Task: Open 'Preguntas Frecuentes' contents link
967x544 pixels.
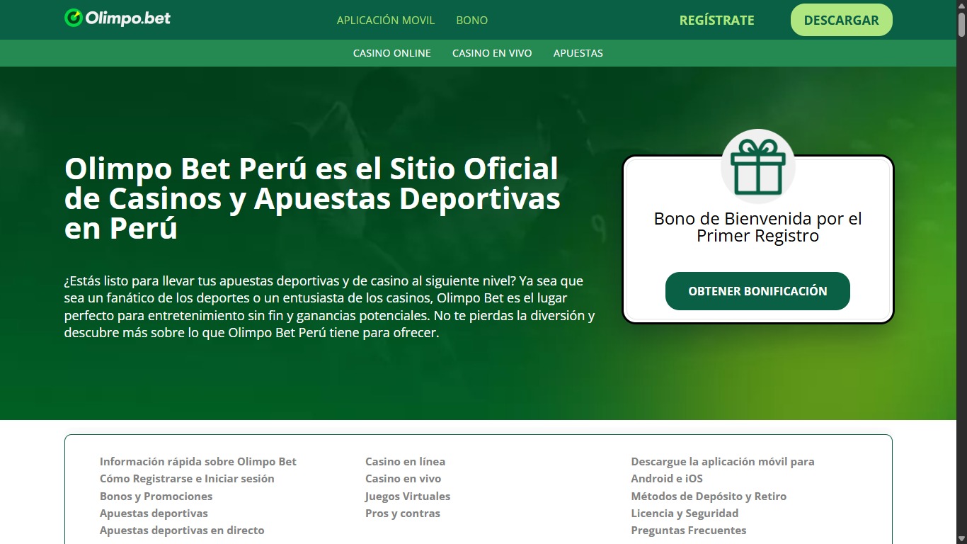Action: click(689, 531)
